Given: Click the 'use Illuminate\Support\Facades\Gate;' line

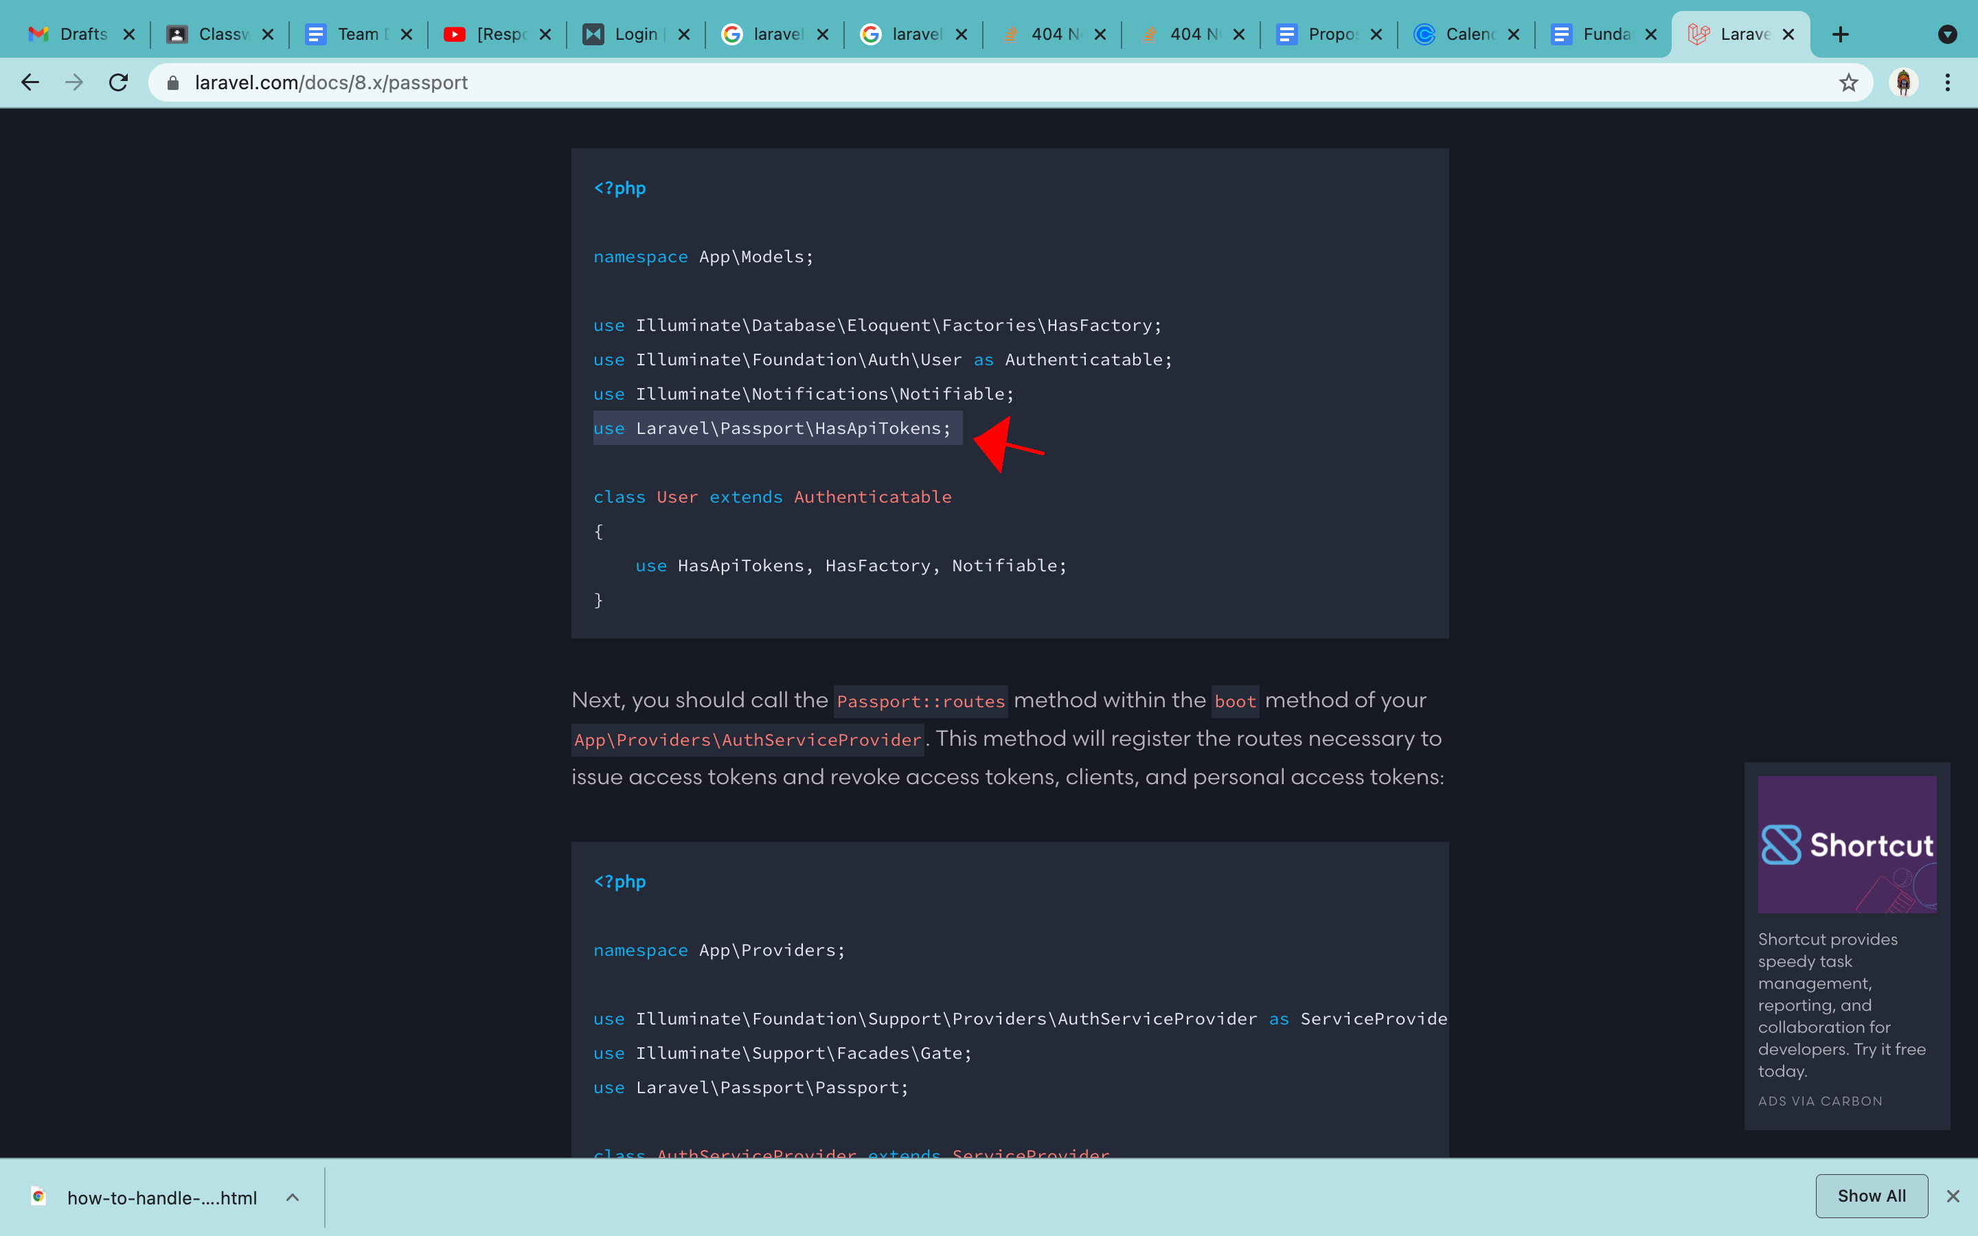Looking at the screenshot, I should pyautogui.click(x=783, y=1053).
